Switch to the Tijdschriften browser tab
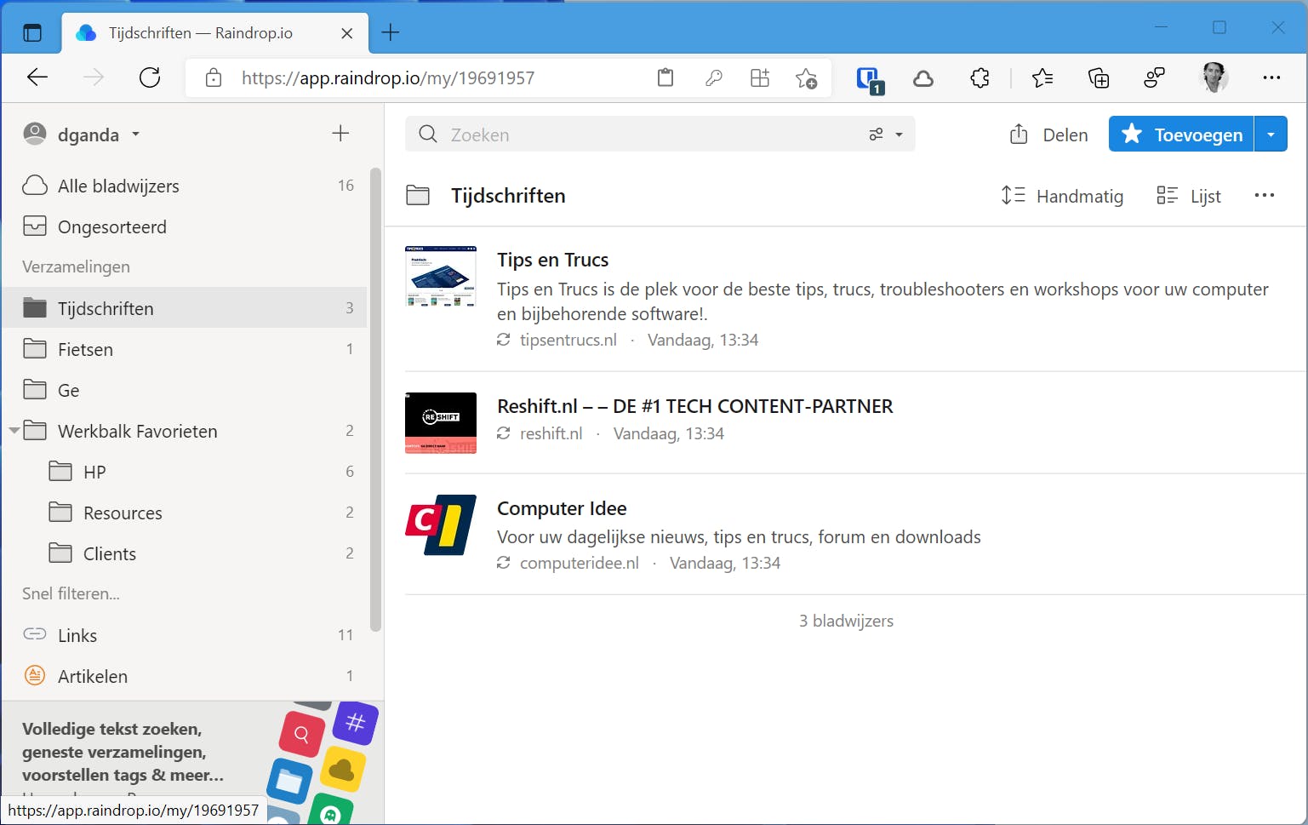Screen dimensions: 1308x825 coord(200,33)
